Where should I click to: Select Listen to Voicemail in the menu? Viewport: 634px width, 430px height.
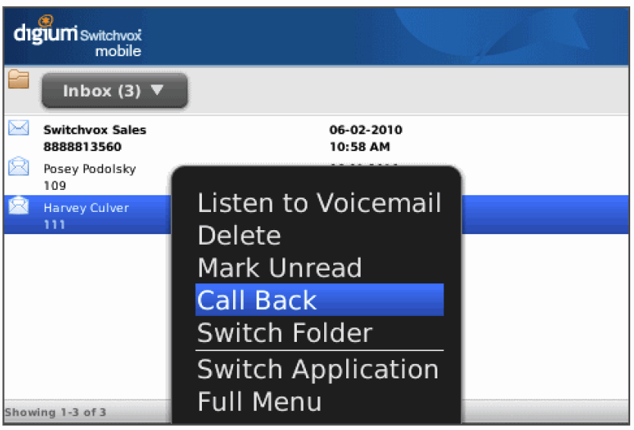click(x=320, y=203)
